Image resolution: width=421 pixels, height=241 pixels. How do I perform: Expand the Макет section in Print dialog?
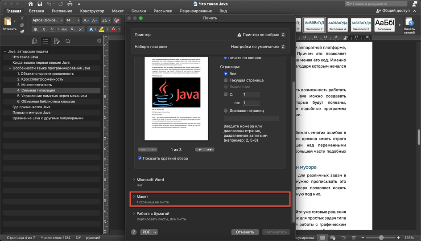(134, 196)
